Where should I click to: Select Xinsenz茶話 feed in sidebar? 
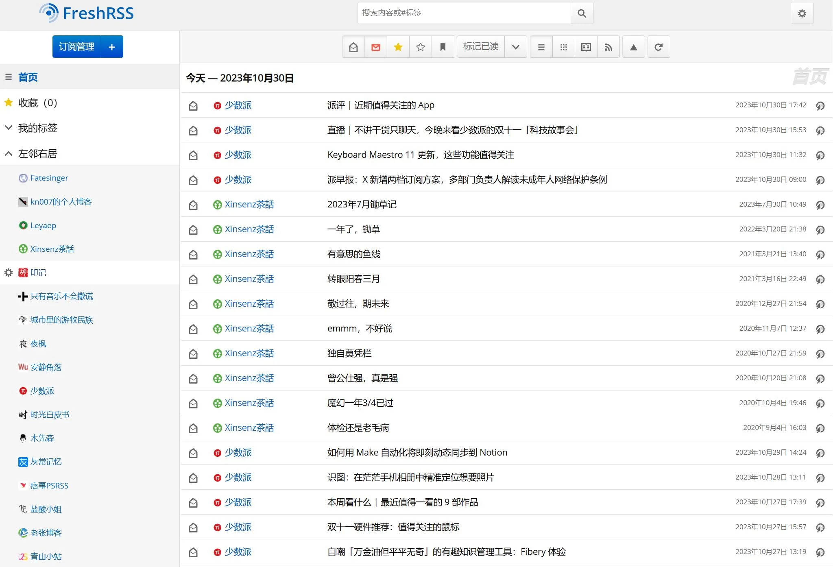click(52, 249)
